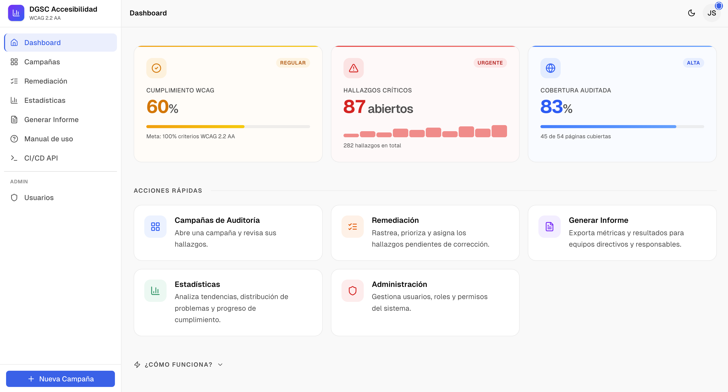
Task: Click the red shield icon in Administración card
Action: click(x=352, y=290)
